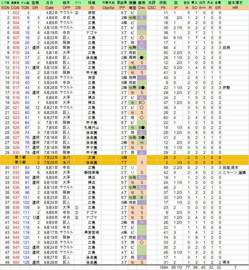Click the OppSp column header
Screen dimensions: 249x270
tap(108, 8)
